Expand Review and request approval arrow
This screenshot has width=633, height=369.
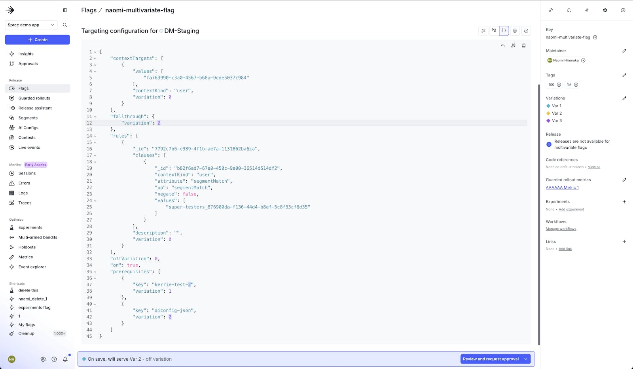coord(526,359)
